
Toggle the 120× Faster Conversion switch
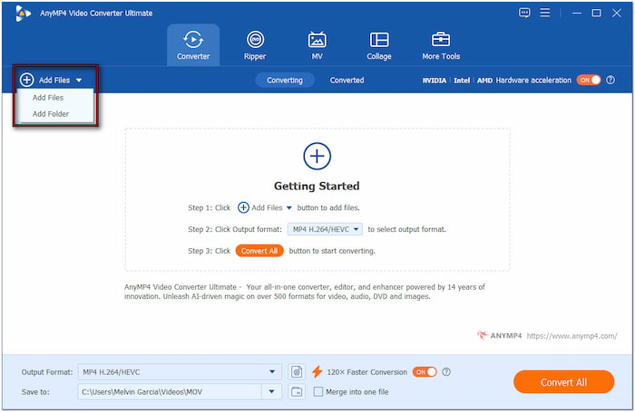coord(425,371)
